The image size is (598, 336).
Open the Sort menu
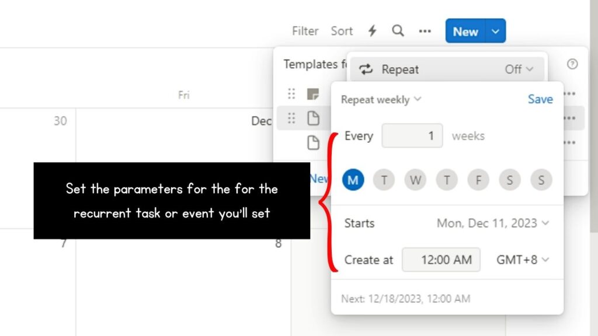click(342, 32)
